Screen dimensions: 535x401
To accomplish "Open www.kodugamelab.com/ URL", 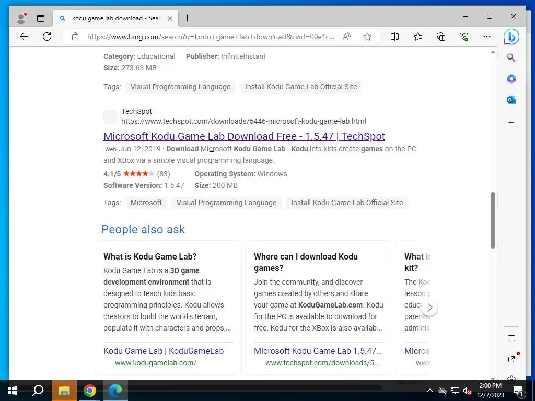I will 156,363.
